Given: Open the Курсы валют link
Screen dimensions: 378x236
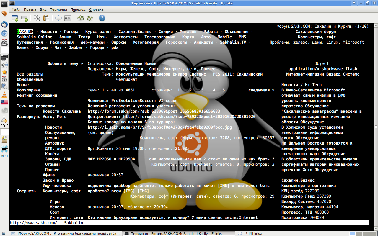Looking at the screenshot, I should pyautogui.click(x=98, y=32).
